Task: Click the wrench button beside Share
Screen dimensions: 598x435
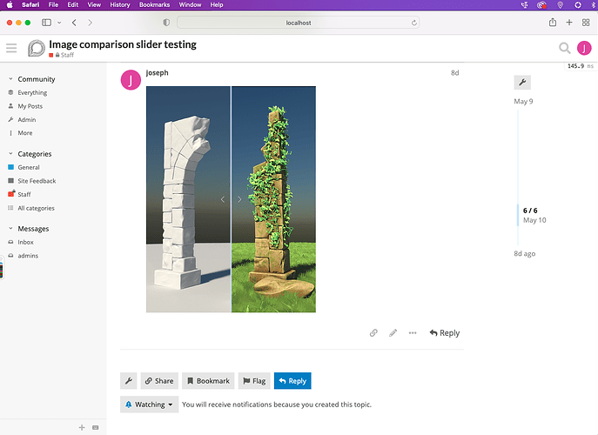Action: 129,381
